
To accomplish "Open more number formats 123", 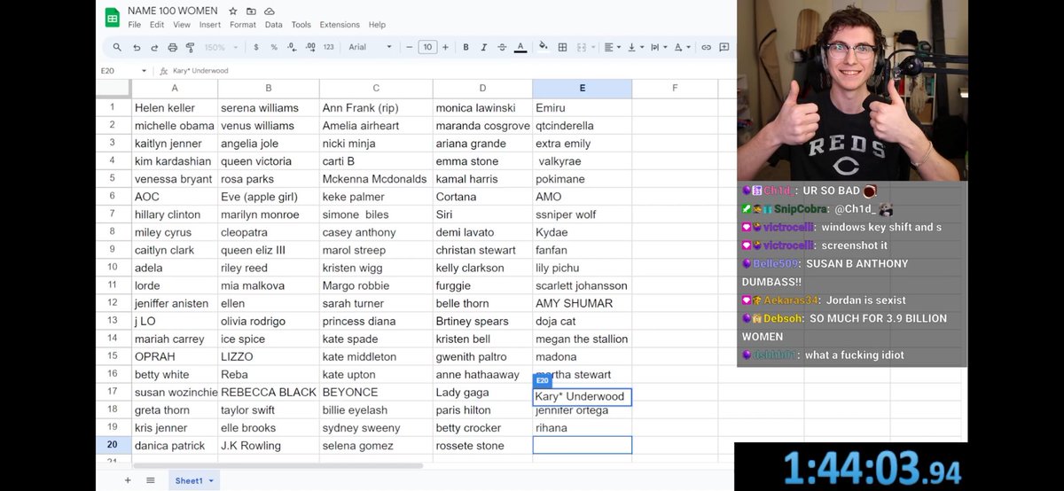I will [328, 47].
